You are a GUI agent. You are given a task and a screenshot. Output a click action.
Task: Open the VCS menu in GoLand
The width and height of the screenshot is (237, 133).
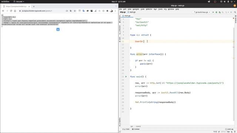165,9
